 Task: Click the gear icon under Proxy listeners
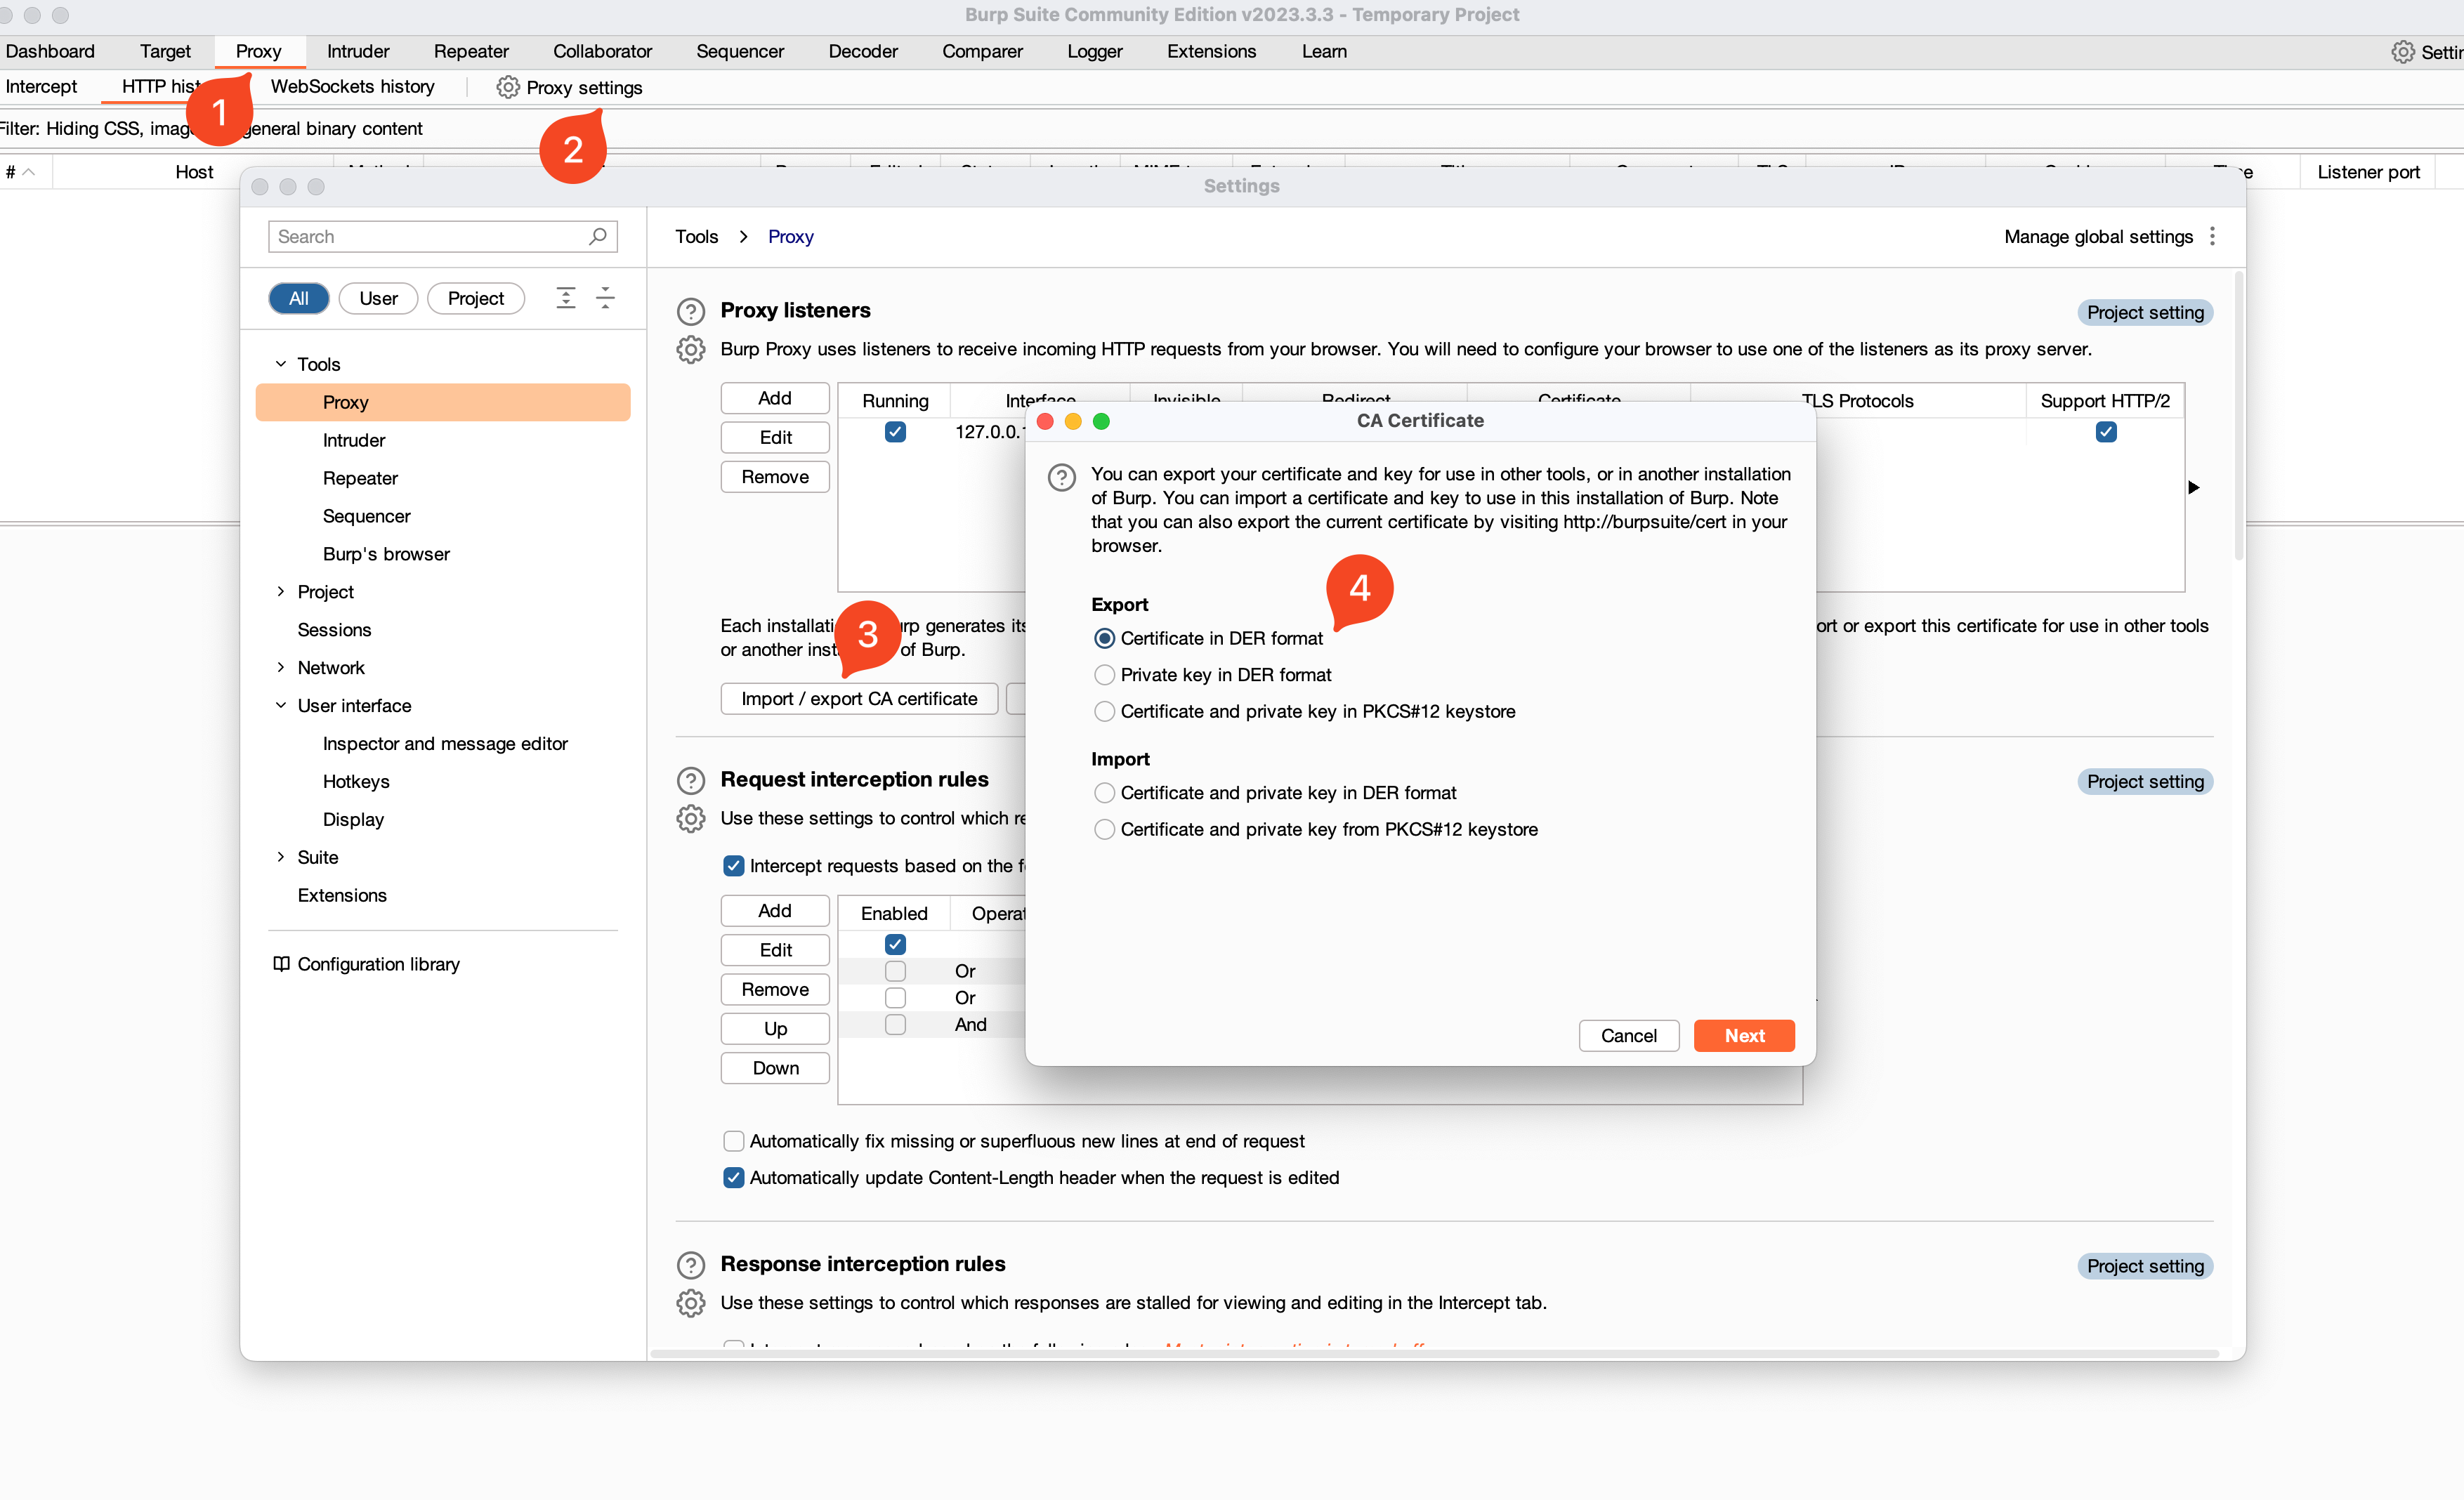point(690,349)
